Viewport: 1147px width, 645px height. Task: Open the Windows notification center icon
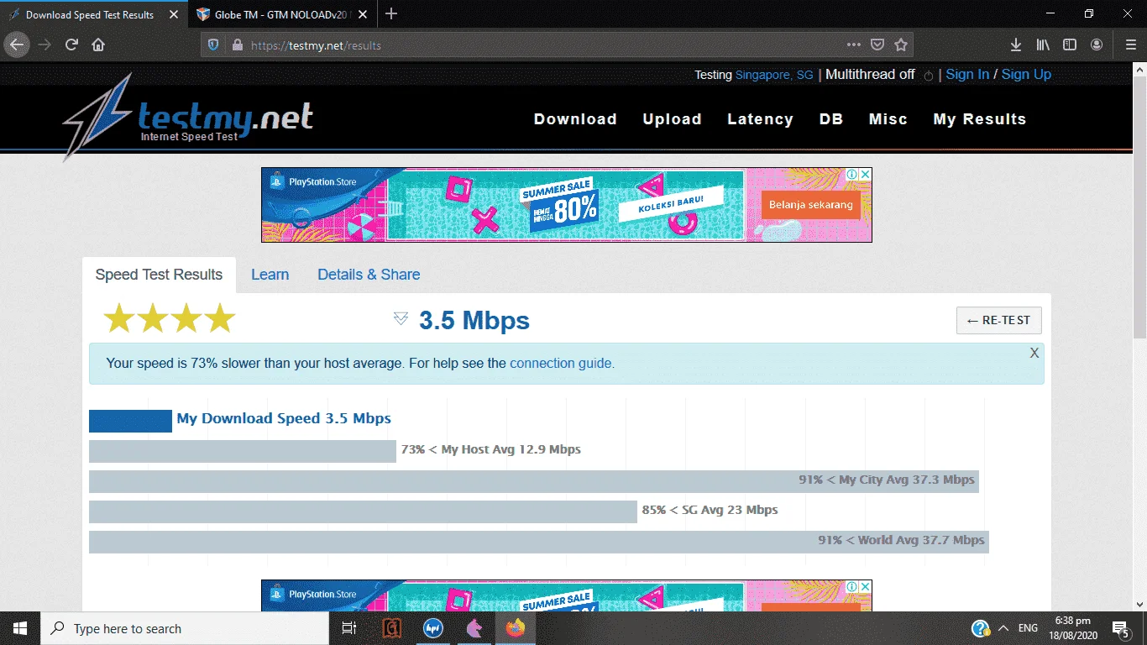pos(1120,628)
